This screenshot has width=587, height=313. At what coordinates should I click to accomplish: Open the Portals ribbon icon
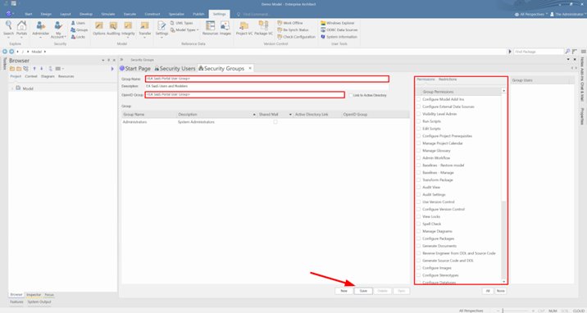pyautogui.click(x=21, y=29)
